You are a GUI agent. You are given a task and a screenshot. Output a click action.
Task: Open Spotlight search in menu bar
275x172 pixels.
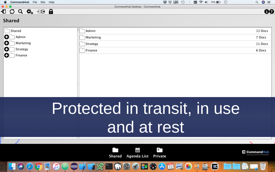pyautogui.click(x=257, y=2)
